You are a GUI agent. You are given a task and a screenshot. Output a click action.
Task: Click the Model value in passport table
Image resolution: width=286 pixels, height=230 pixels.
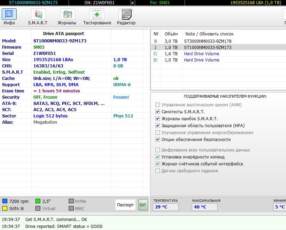coord(60,41)
